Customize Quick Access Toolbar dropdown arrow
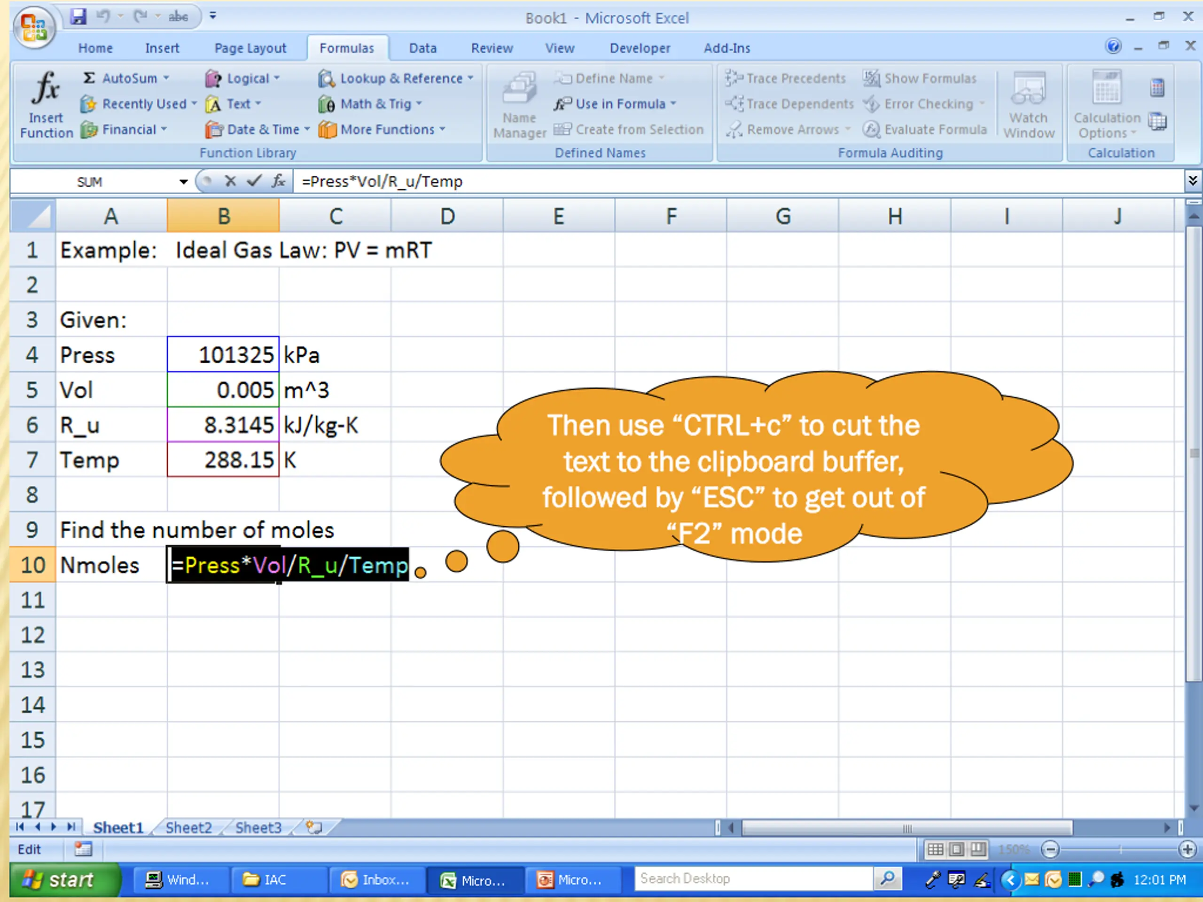This screenshot has height=902, width=1203. (x=213, y=16)
